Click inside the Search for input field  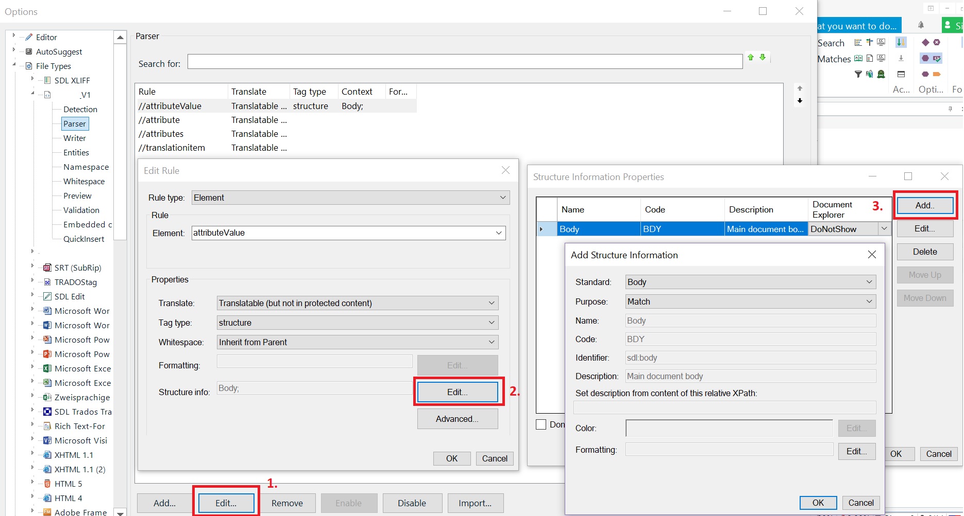tap(464, 61)
